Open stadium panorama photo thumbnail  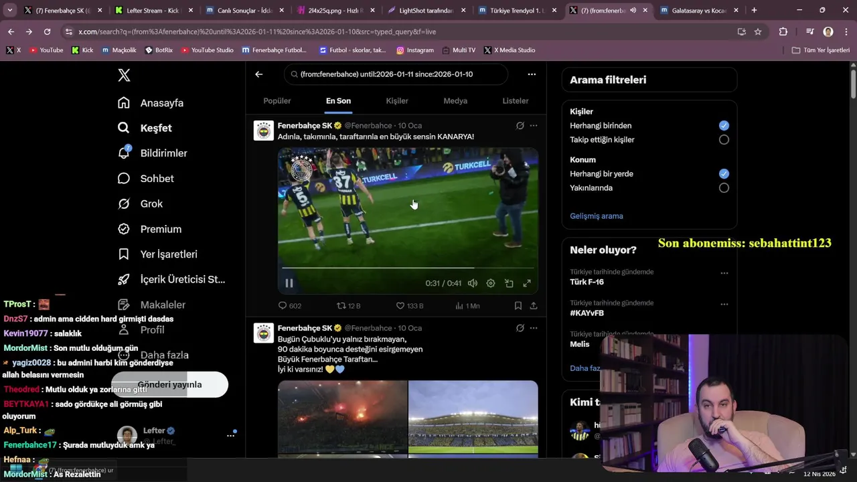tap(473, 416)
